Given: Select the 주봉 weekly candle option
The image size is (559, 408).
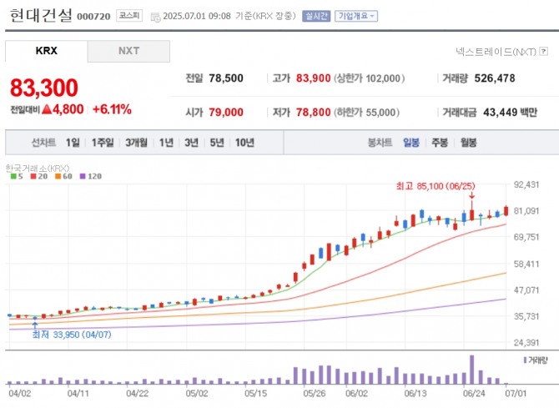Looking at the screenshot, I should coord(440,143).
